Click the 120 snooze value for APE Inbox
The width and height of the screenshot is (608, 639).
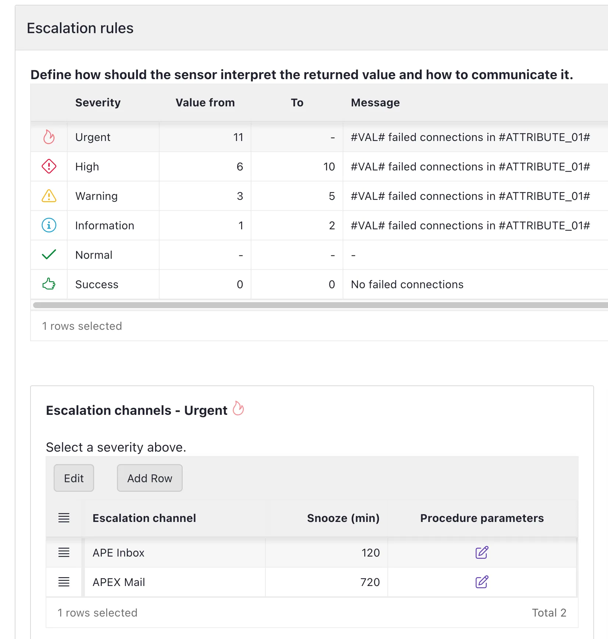click(x=370, y=552)
